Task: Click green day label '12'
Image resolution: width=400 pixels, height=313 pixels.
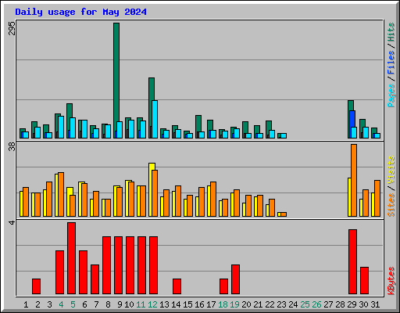Action: click(x=152, y=304)
